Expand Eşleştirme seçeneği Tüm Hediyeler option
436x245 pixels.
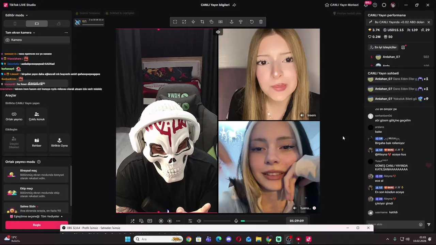36,216
